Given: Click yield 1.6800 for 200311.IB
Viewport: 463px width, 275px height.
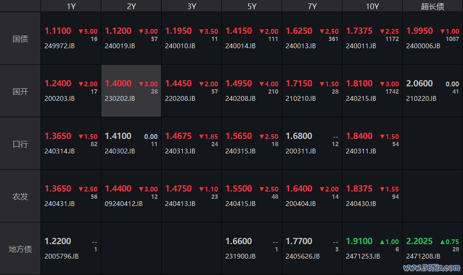Looking at the screenshot, I should point(299,136).
